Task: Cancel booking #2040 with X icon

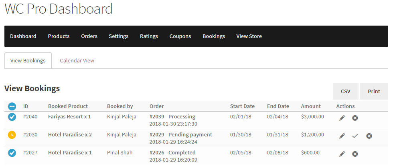Action: pos(355,118)
